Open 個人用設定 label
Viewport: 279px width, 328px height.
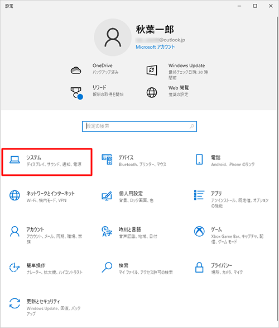(131, 194)
